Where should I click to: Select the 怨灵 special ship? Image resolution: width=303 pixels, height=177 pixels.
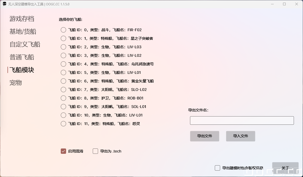[x=63, y=124]
